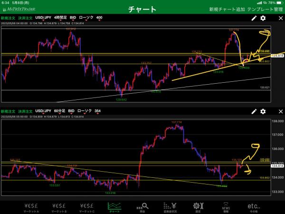Open the etc.. その他 menu icon

[254, 208]
